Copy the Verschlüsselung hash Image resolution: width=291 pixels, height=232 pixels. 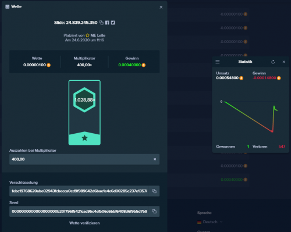point(154,191)
